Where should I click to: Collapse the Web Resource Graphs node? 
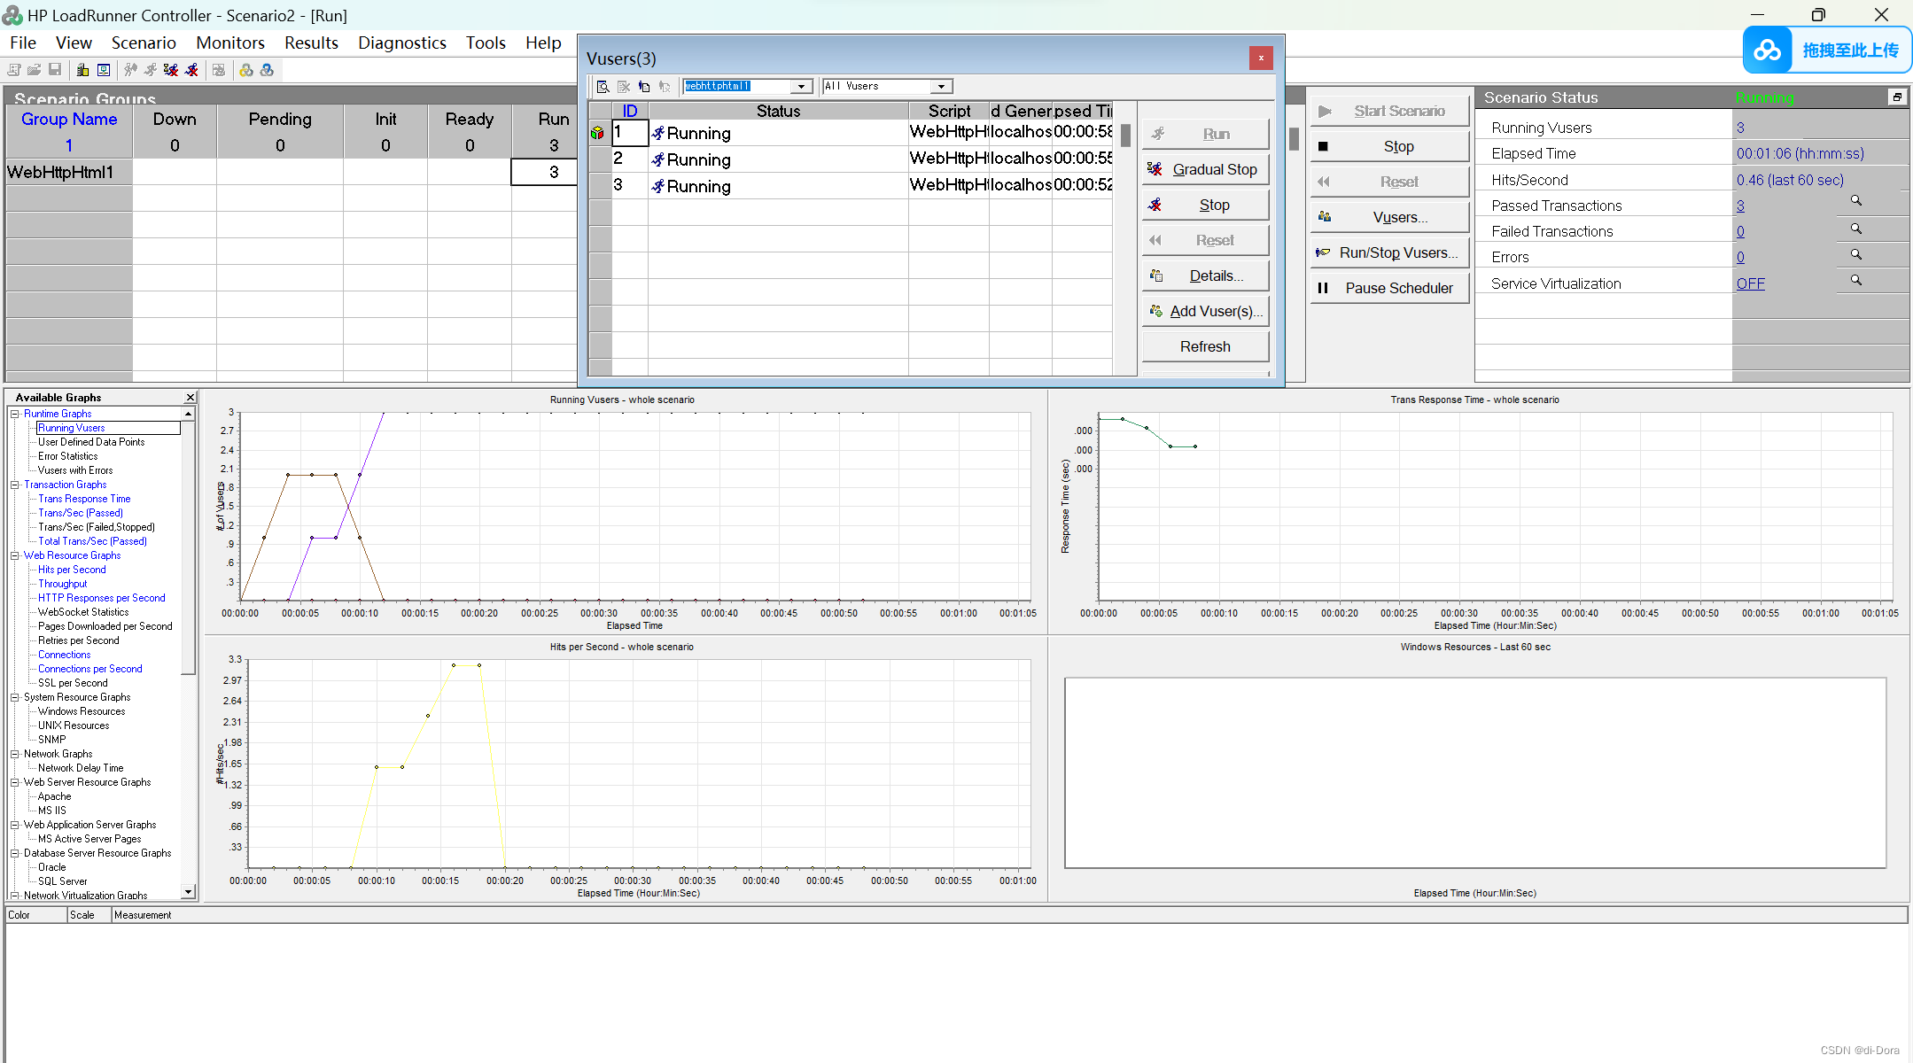point(15,555)
